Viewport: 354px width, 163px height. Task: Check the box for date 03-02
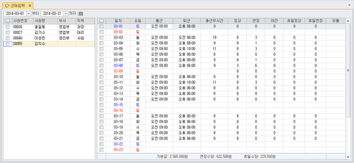click(102, 32)
